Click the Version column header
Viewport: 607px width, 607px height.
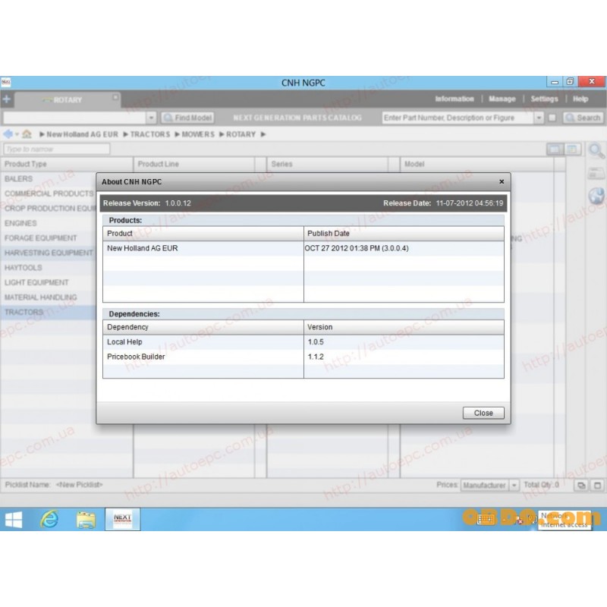pyautogui.click(x=404, y=327)
